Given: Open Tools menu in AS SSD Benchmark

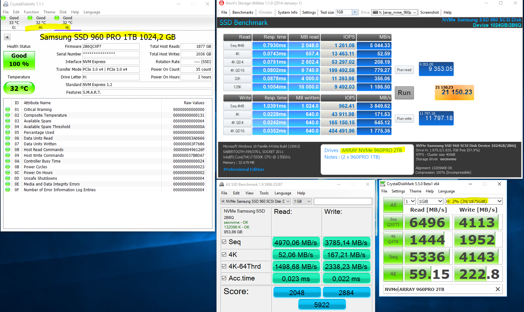Looking at the screenshot, I should pos(264,193).
